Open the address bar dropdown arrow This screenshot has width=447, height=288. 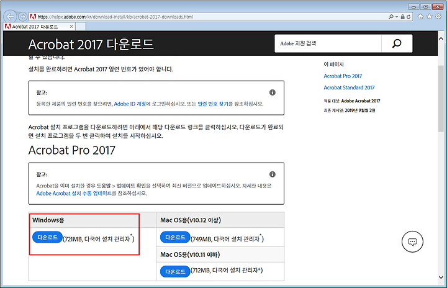click(x=397, y=17)
